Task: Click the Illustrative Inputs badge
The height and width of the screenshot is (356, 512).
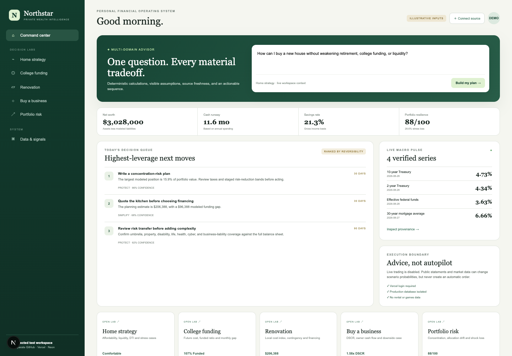Action: point(426,18)
